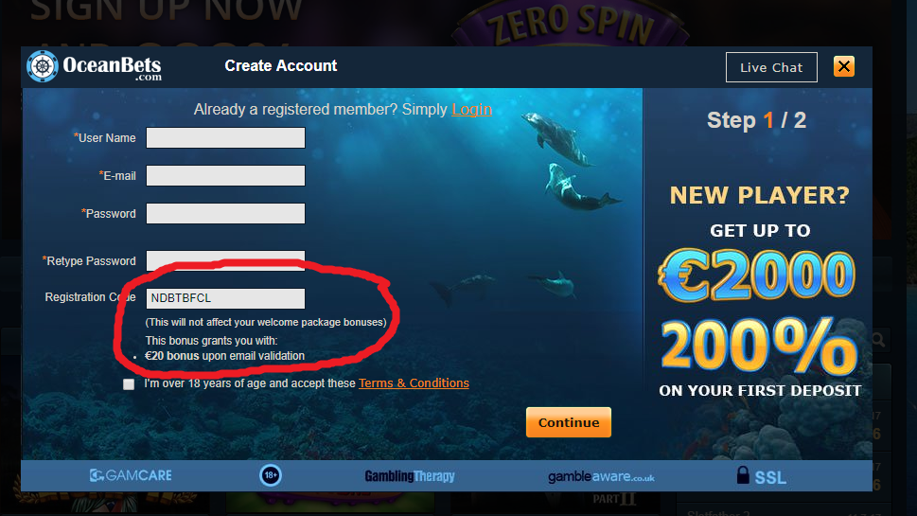Close the Create Account dialog with X

[x=844, y=66]
